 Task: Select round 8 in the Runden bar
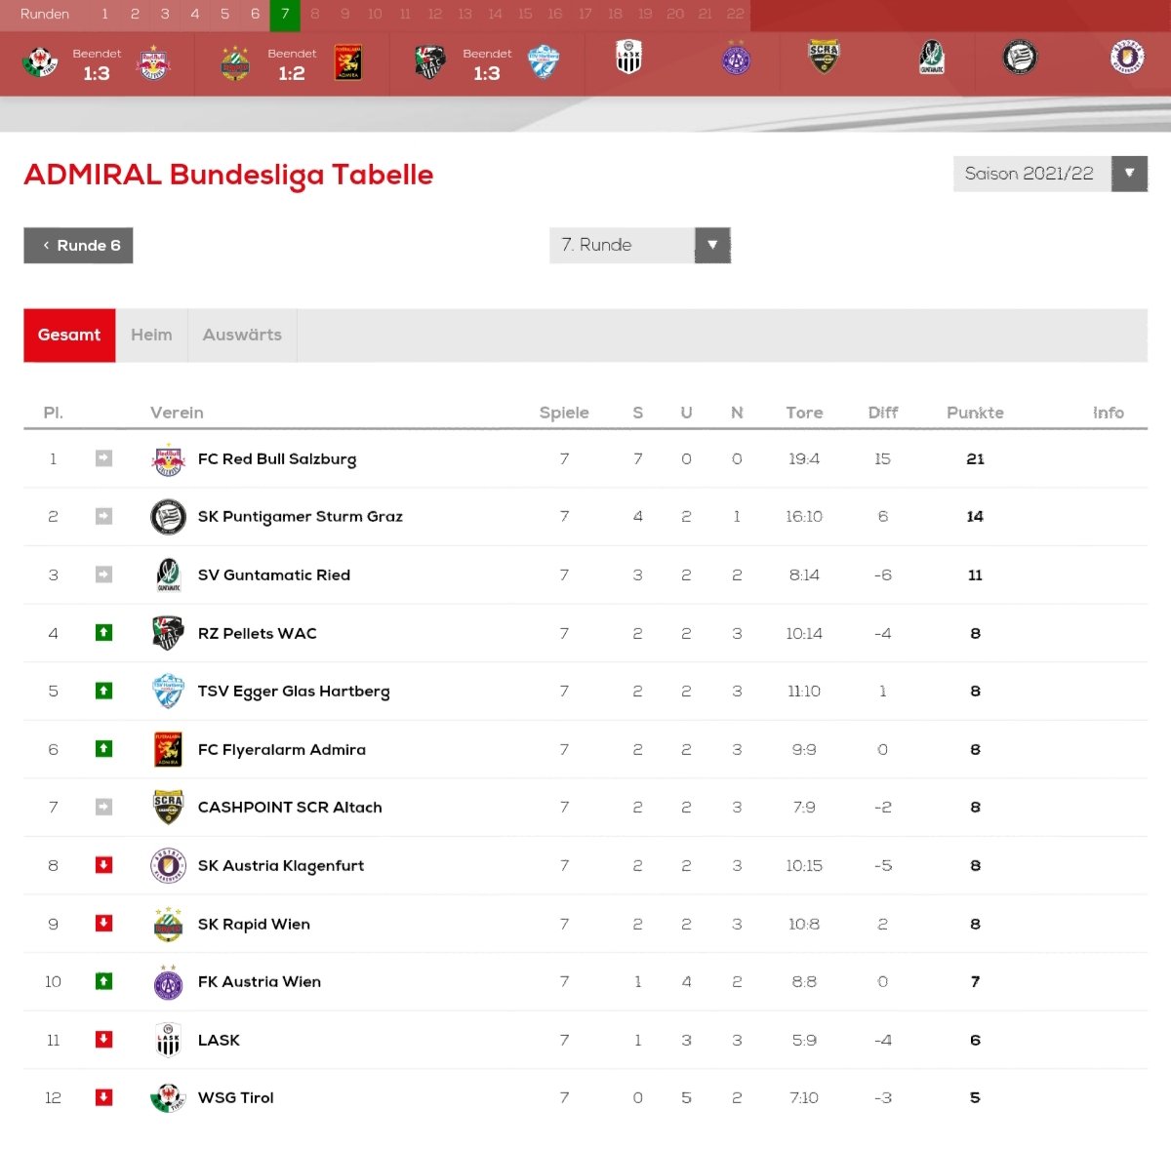point(315,15)
